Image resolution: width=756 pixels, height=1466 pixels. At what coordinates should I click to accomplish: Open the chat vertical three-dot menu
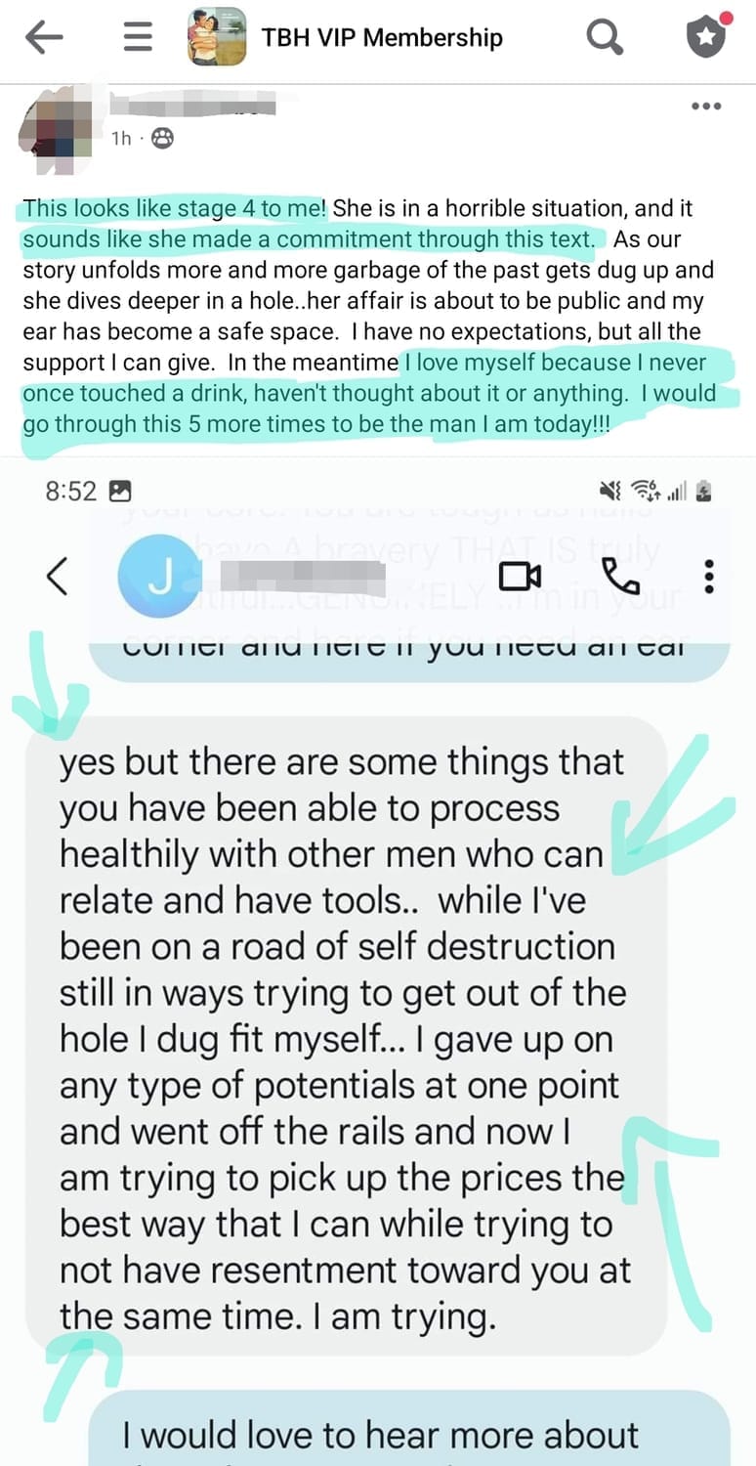[x=709, y=577]
